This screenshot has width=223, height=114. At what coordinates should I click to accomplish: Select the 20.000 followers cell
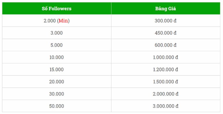point(57,81)
